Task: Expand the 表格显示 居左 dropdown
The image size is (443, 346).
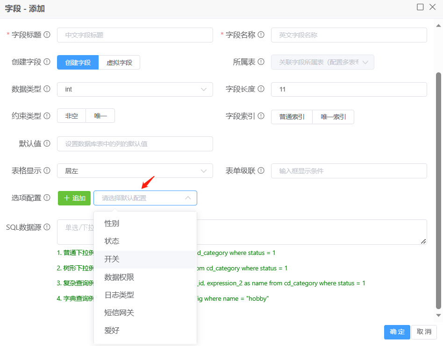Action: (135, 171)
